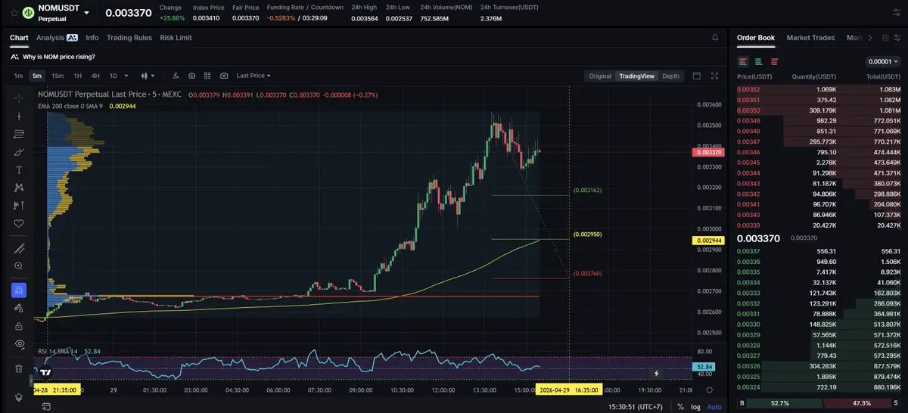The width and height of the screenshot is (908, 413).
Task: Show only bids green order book view
Action: pos(758,61)
